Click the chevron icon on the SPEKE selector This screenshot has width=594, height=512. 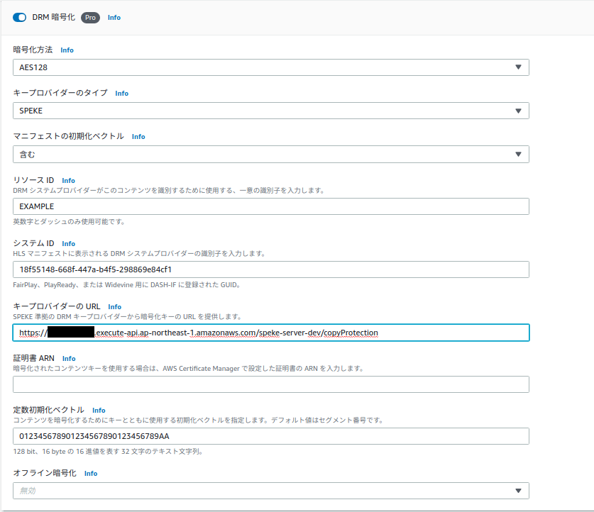tap(519, 111)
